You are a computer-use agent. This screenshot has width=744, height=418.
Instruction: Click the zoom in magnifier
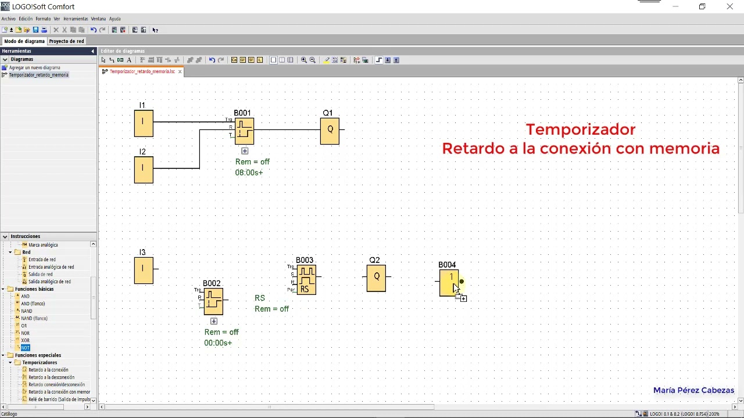pos(304,60)
